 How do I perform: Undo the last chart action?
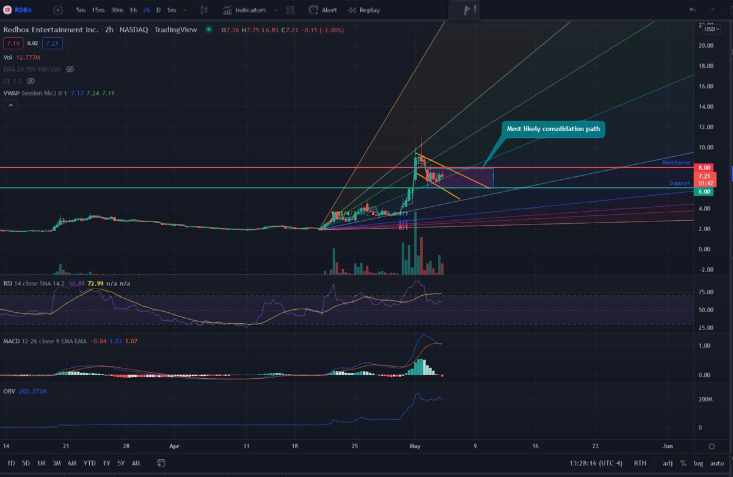[x=692, y=10]
